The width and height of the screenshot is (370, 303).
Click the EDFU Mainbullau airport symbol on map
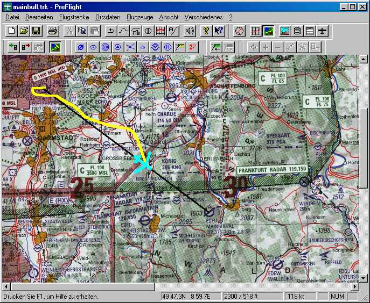(x=210, y=212)
